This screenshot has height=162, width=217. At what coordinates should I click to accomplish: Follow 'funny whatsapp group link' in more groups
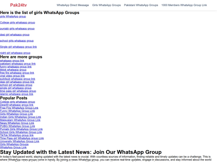pyautogui.click(x=16, y=67)
